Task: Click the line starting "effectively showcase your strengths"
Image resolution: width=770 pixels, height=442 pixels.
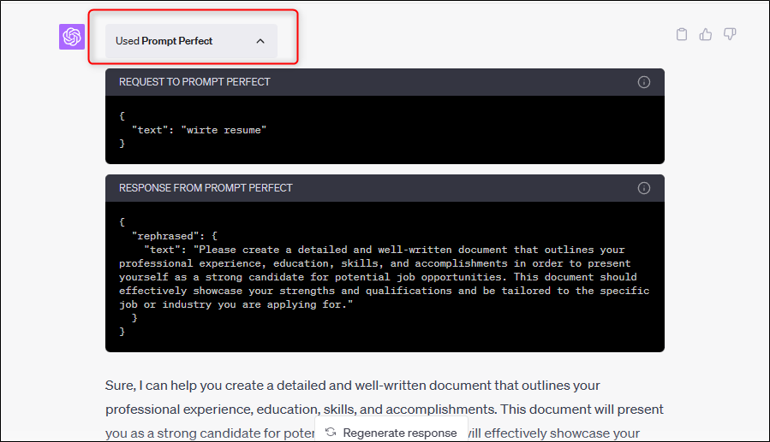Action: (384, 291)
